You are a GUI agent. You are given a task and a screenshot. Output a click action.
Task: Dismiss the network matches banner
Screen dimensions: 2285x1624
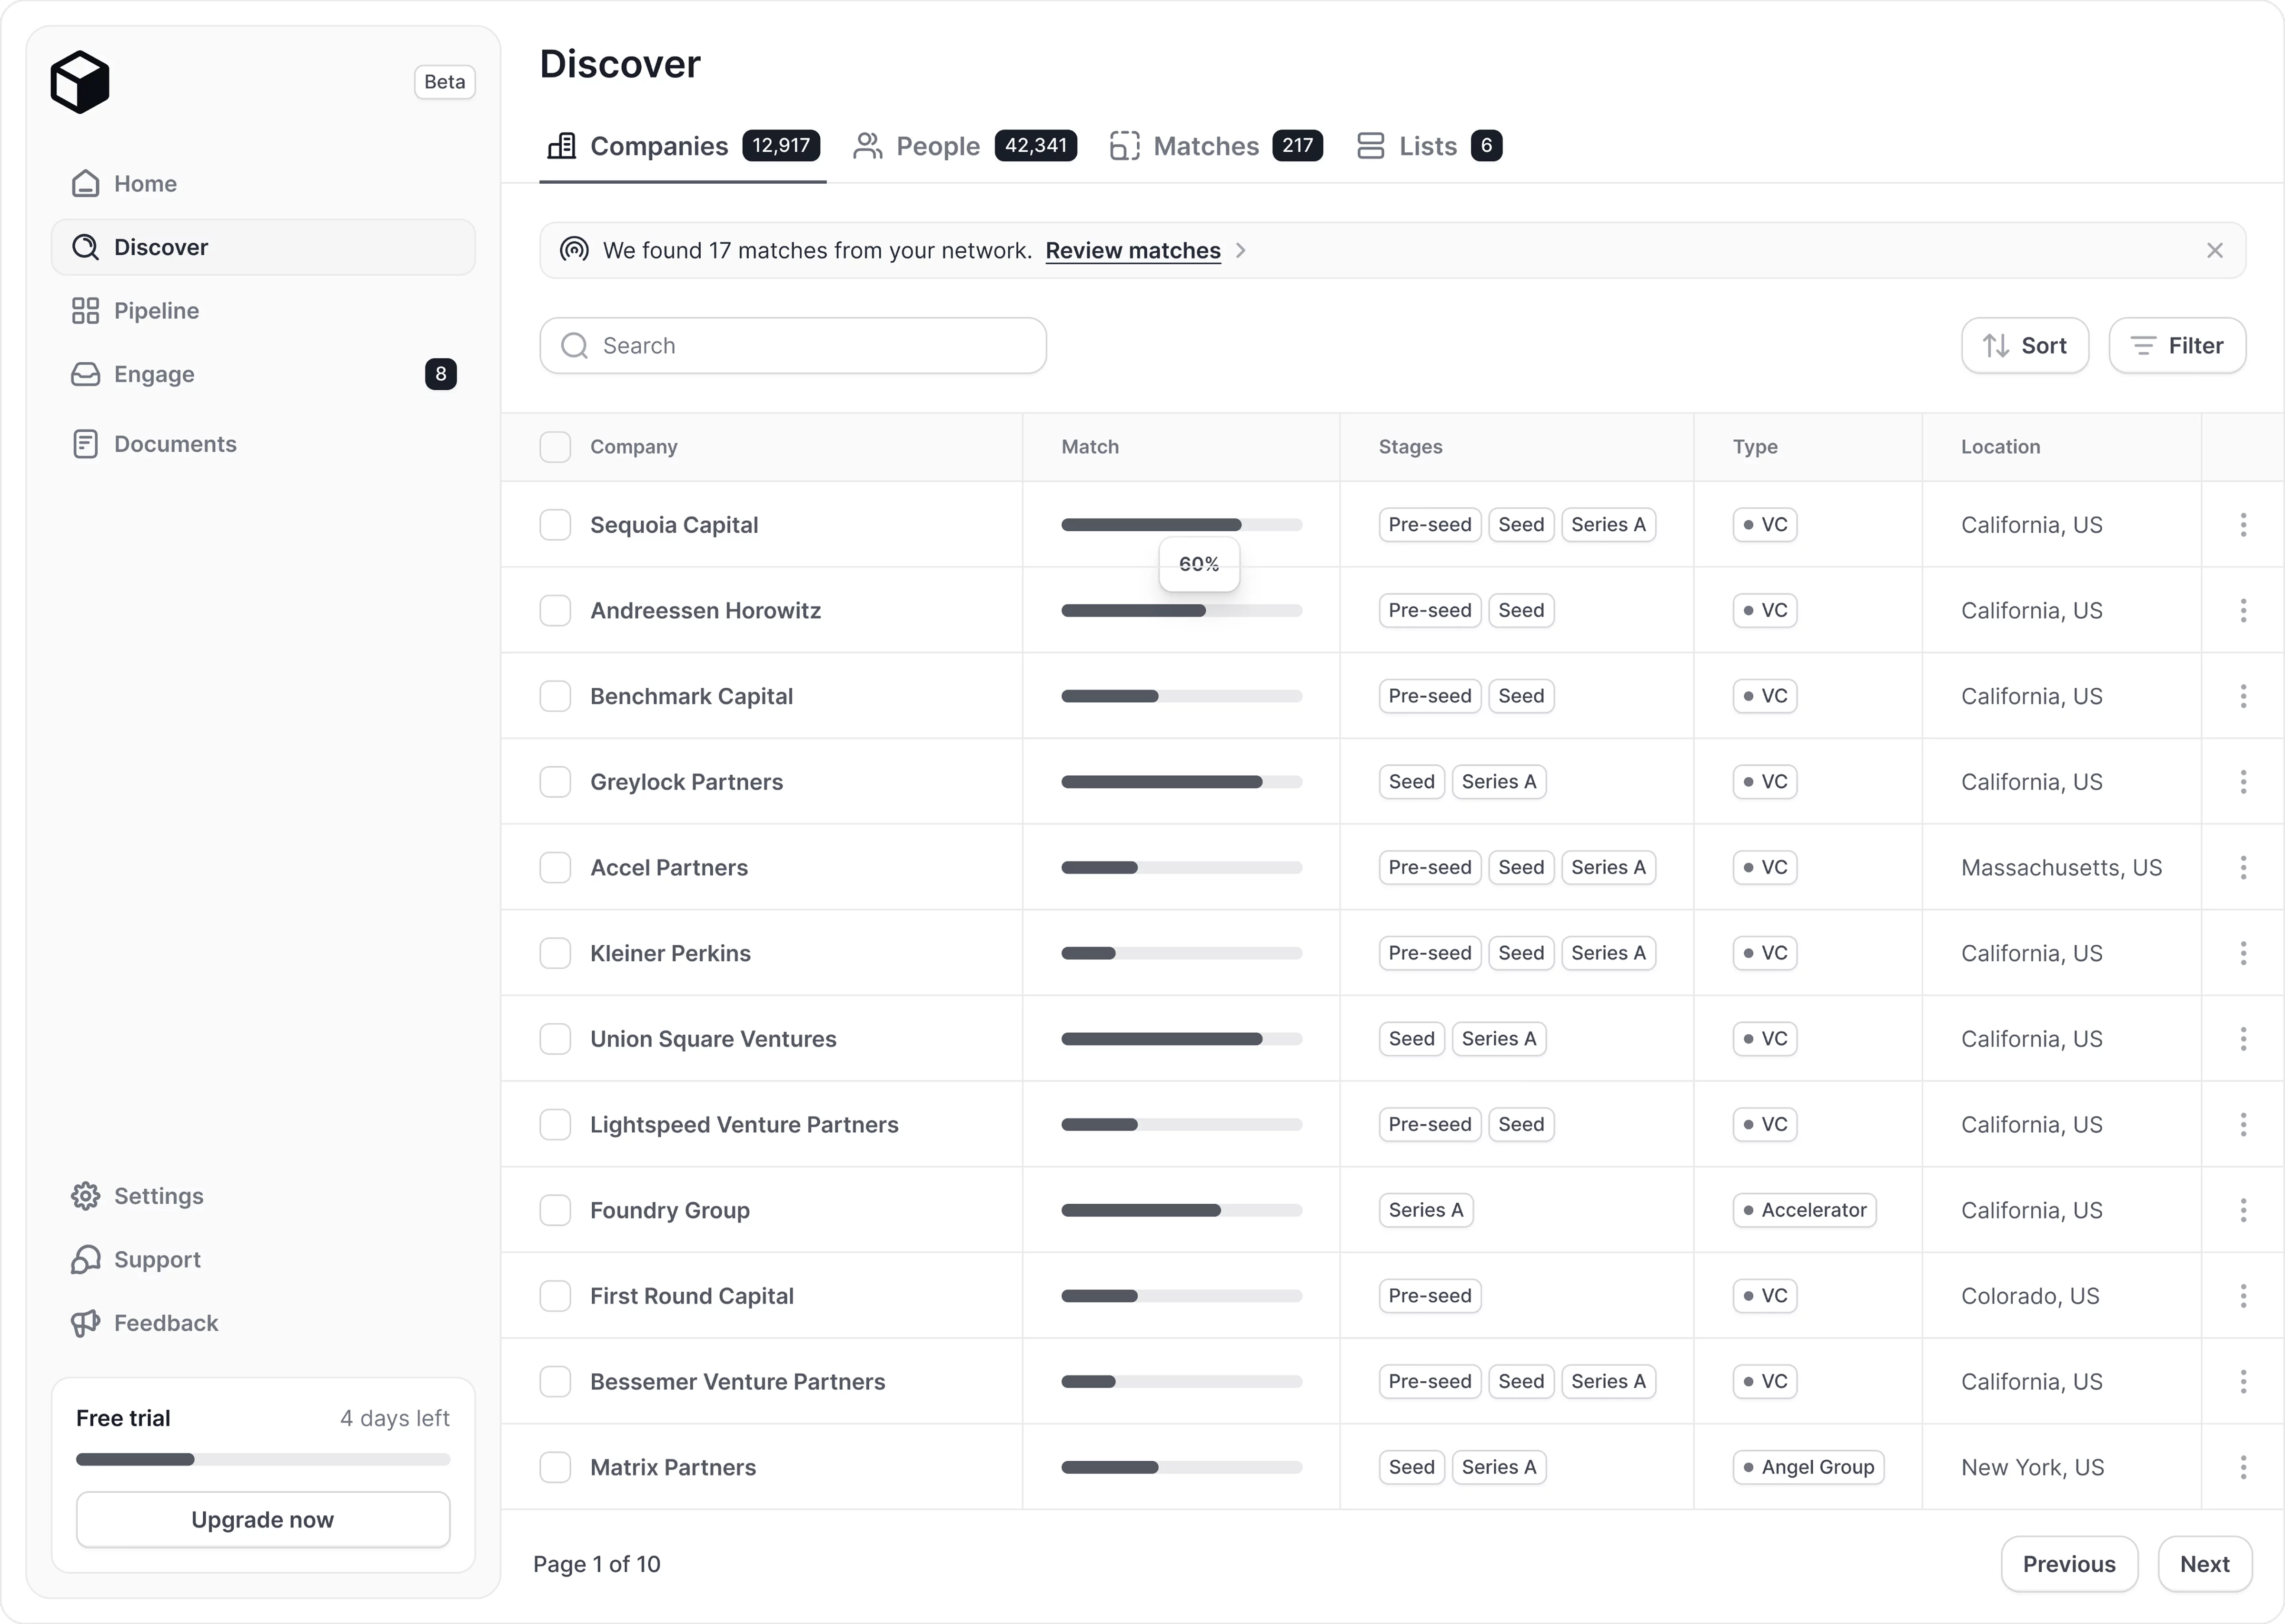point(2214,251)
